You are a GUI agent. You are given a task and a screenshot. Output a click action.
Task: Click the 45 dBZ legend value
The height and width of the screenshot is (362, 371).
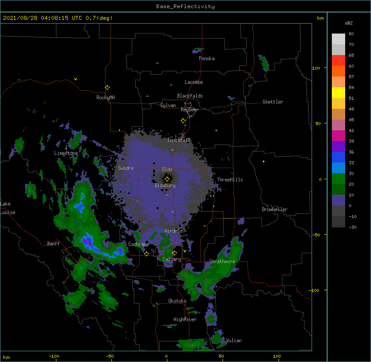351,120
